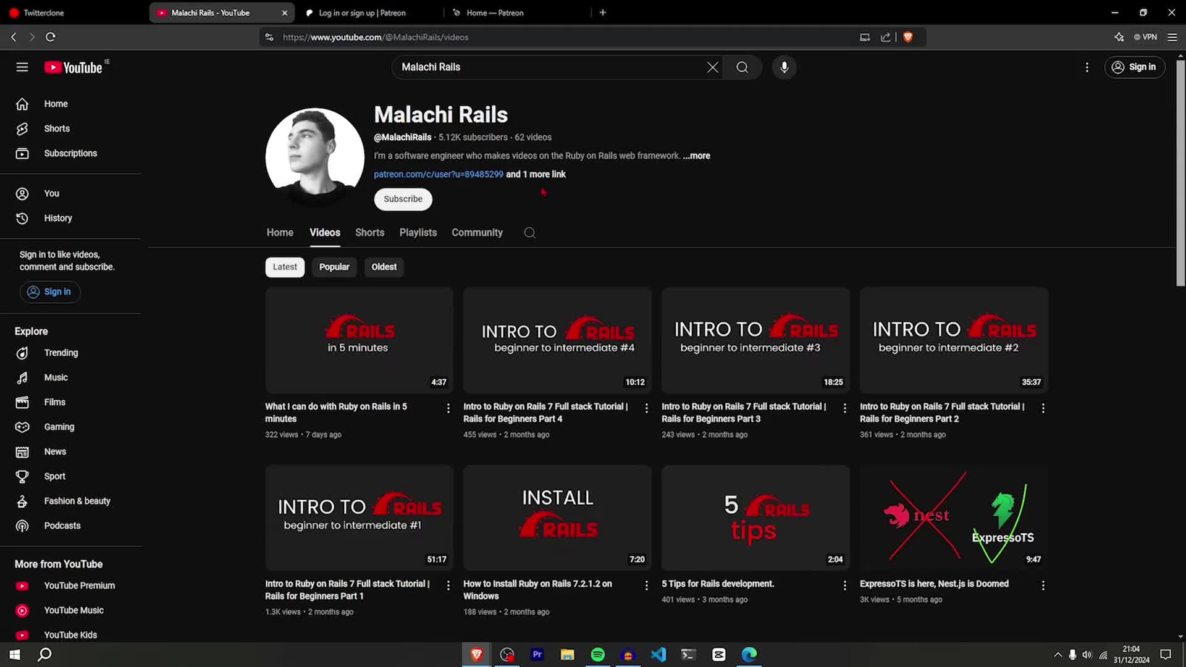
Task: Open Intro to Rails #2 thumbnail
Action: (x=954, y=340)
